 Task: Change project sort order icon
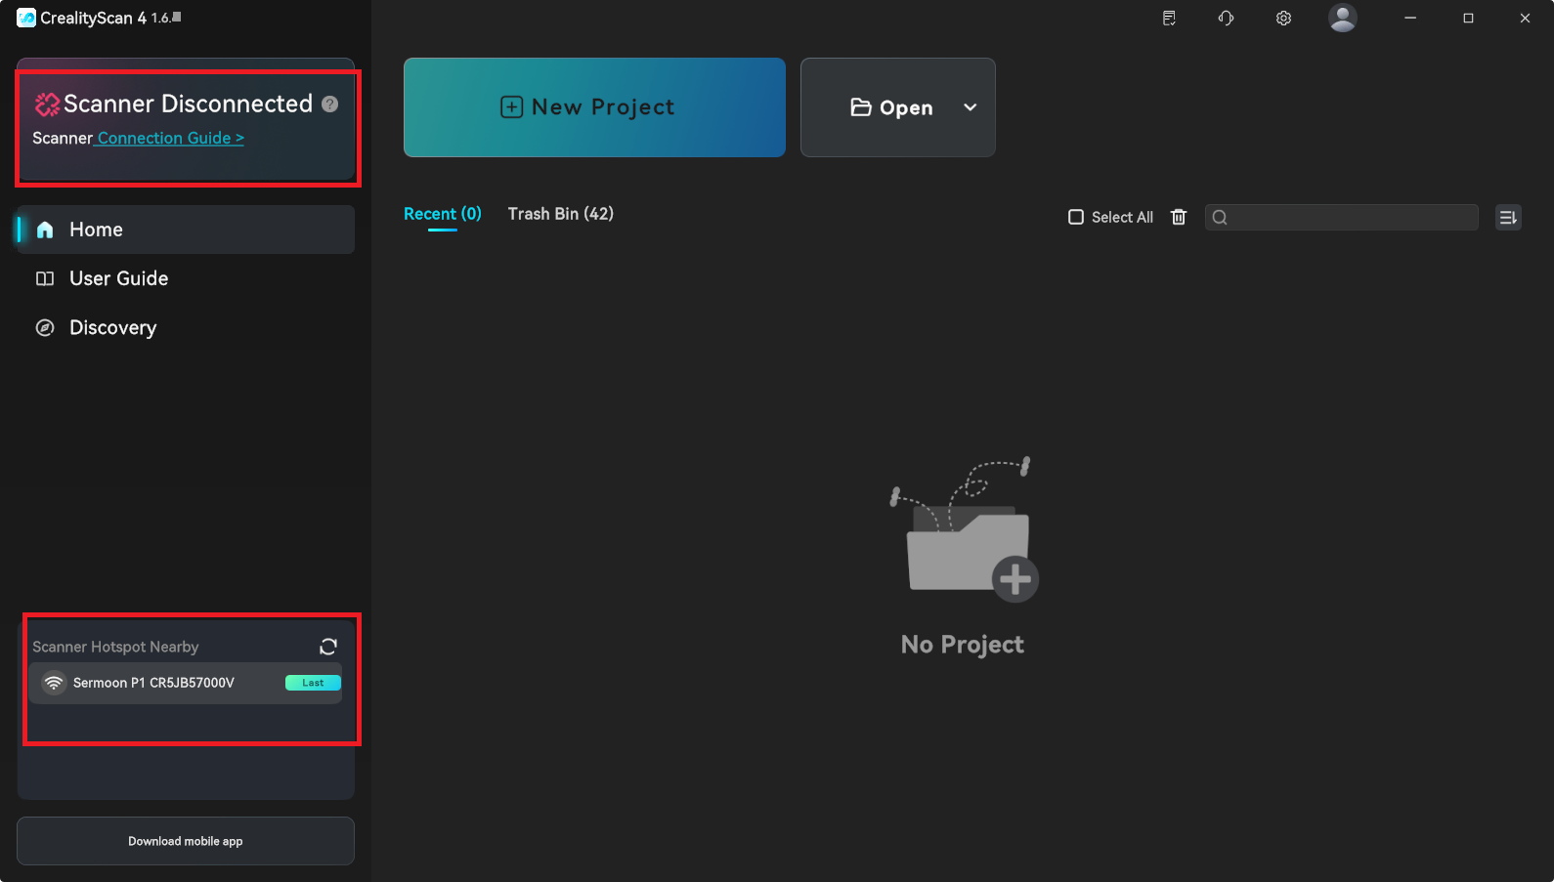tap(1508, 218)
